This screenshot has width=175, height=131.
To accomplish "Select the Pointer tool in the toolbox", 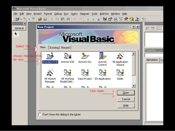I will coord(16,34).
